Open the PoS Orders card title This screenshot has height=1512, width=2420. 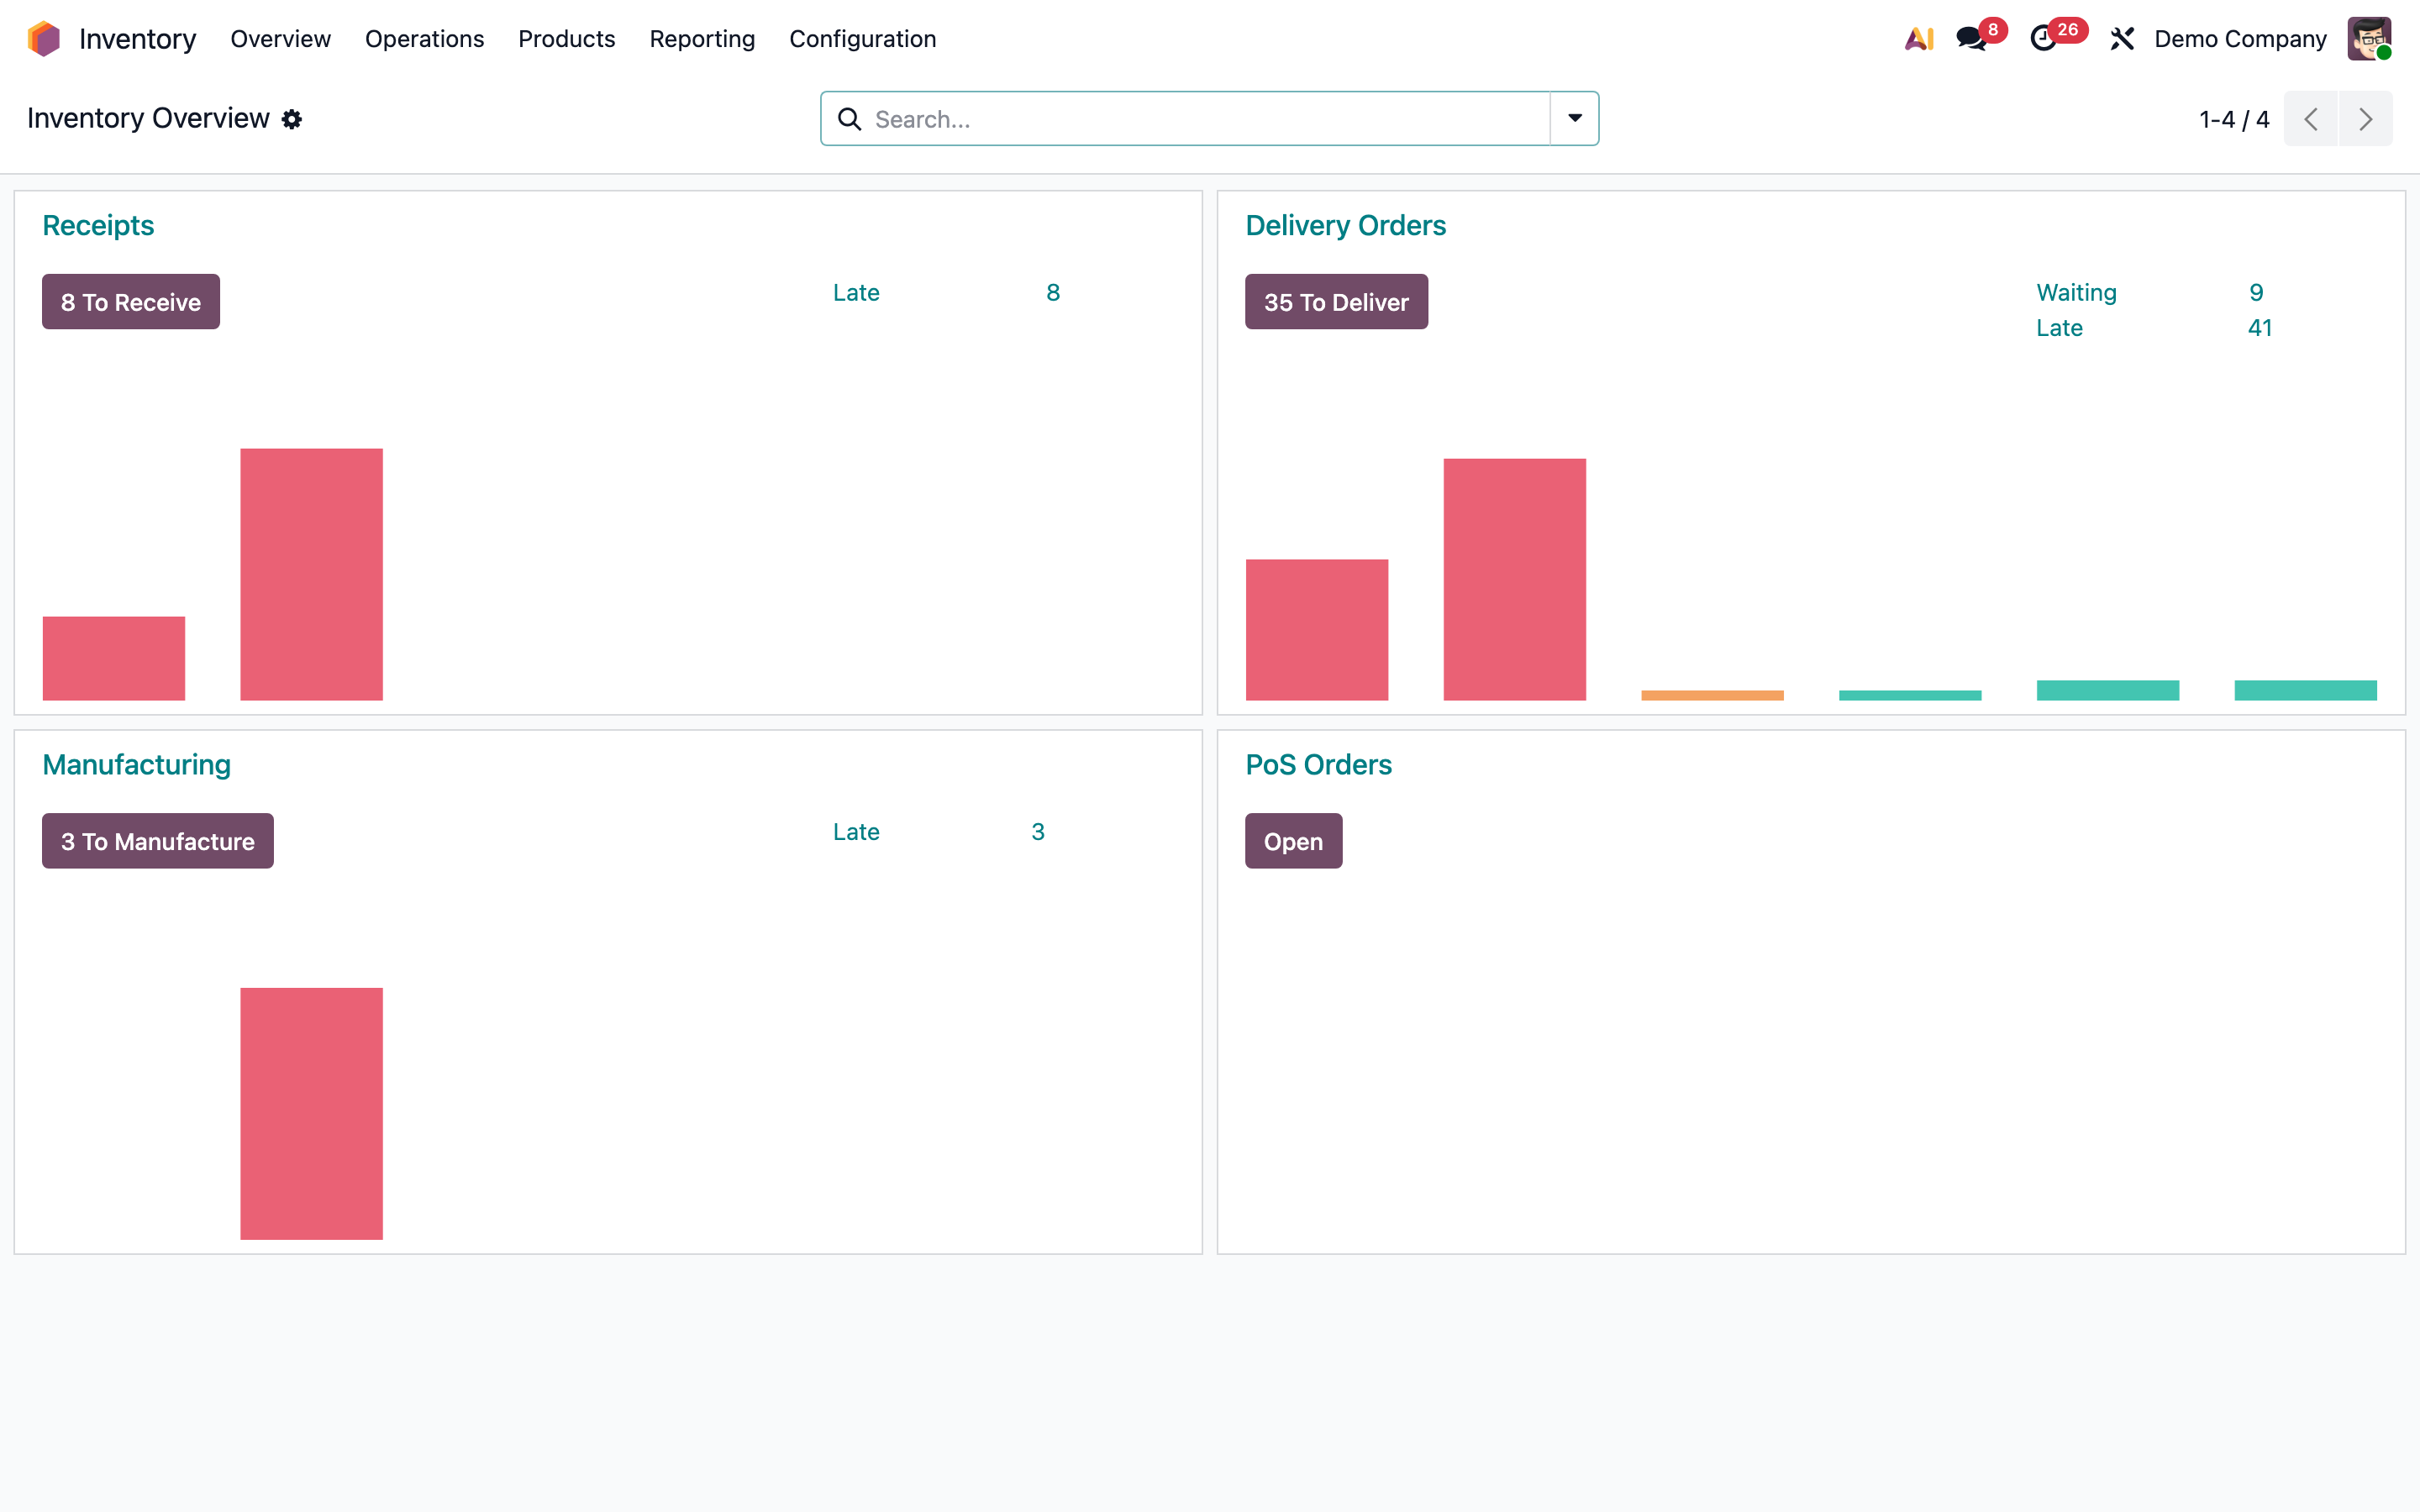(1318, 764)
